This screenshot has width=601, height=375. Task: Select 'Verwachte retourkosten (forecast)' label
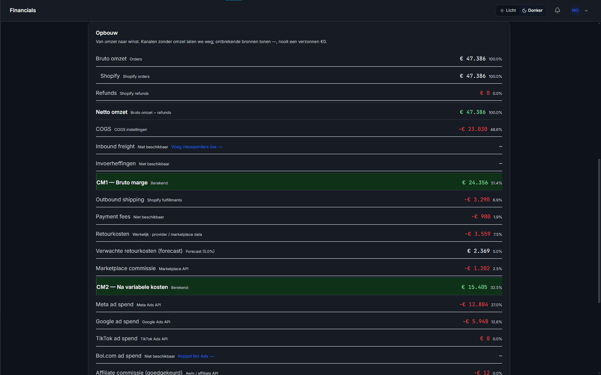(x=139, y=251)
